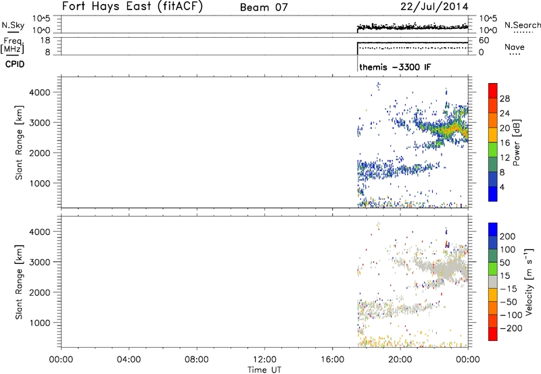Click the 'CPID' label
Screen dimensions: 541x374
15,64
